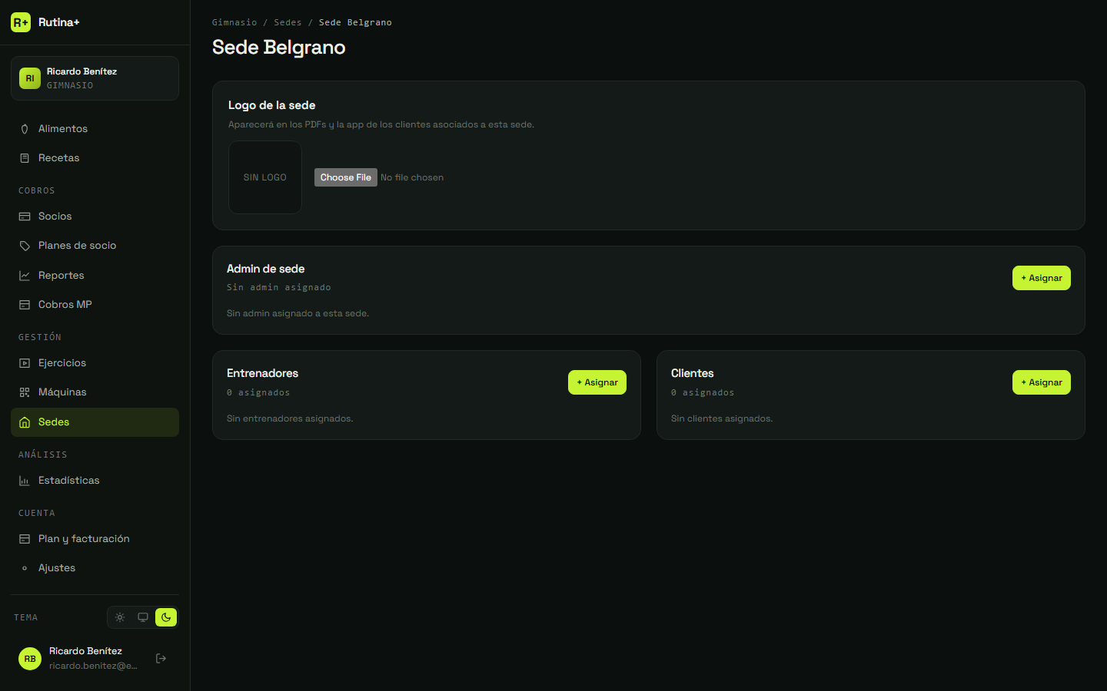Image resolution: width=1107 pixels, height=691 pixels.
Task: Click the Rutina+ logo icon
Action: click(21, 22)
